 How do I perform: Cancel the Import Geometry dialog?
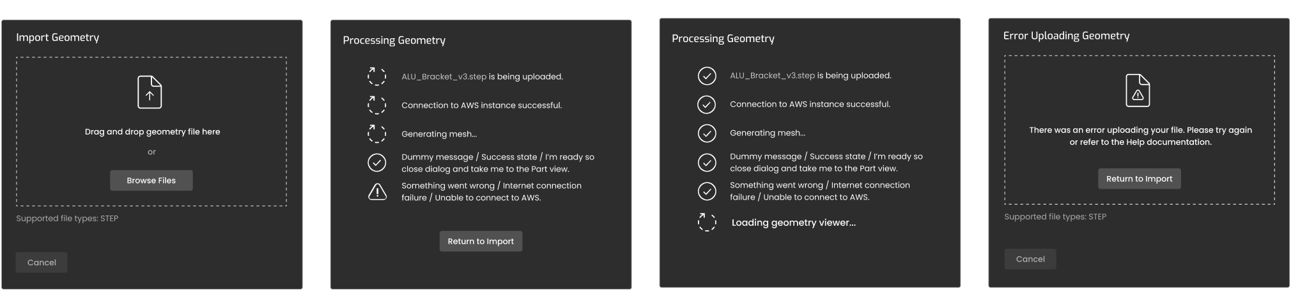[42, 262]
